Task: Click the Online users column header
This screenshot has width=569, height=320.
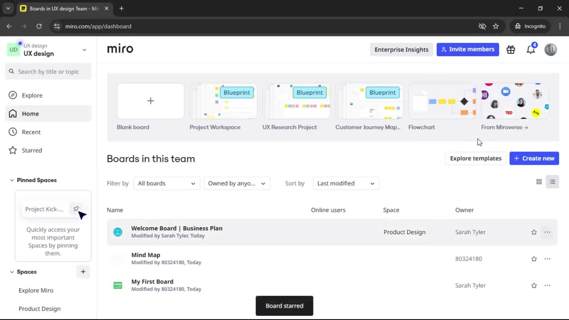Action: point(328,210)
